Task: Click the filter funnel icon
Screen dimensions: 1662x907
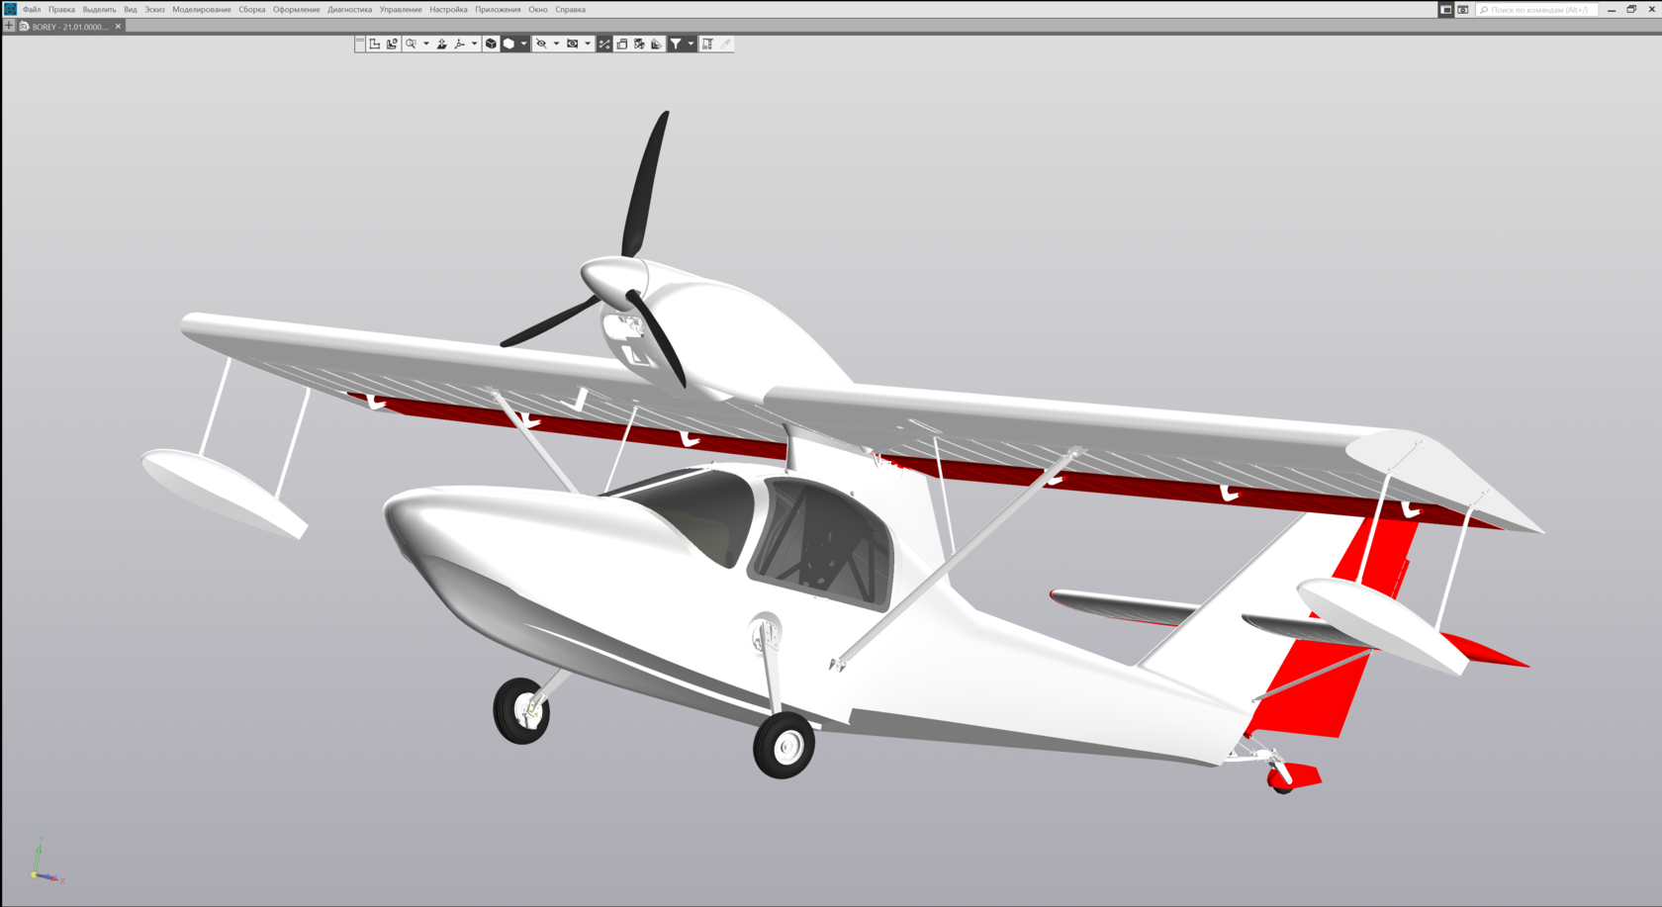Action: click(676, 44)
